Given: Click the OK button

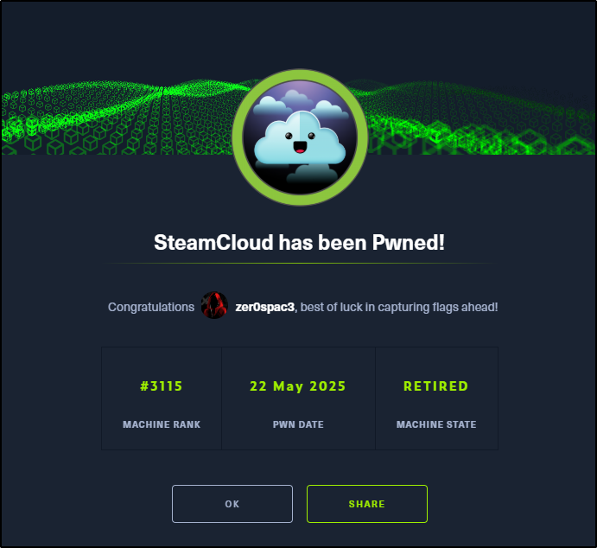Looking at the screenshot, I should (232, 503).
